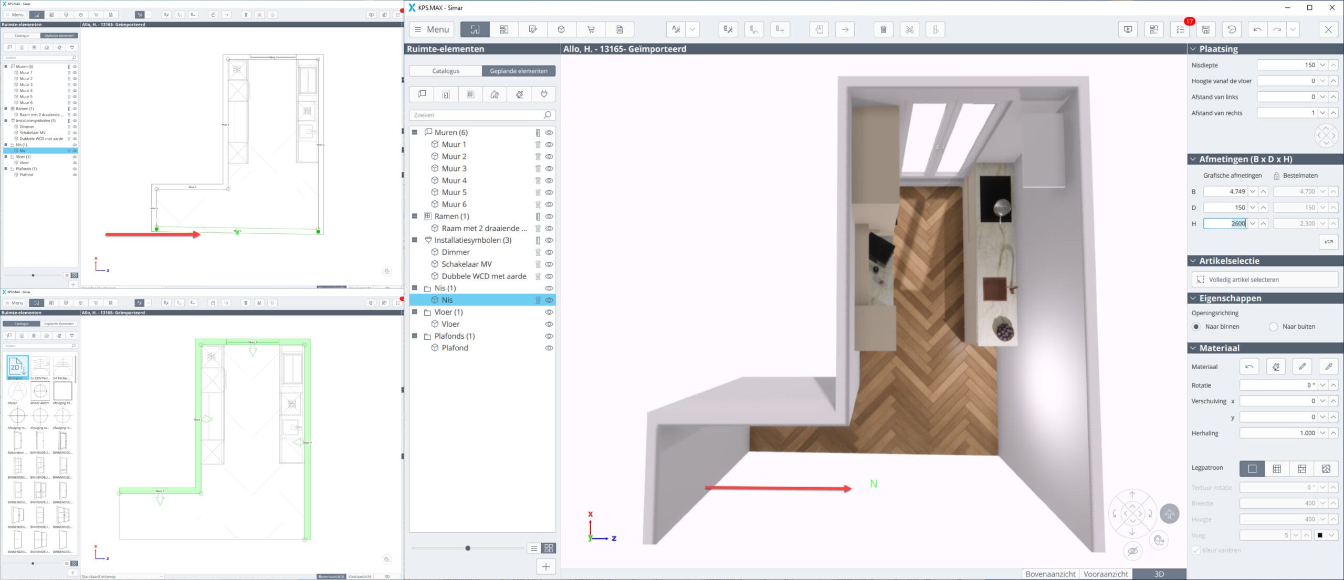The height and width of the screenshot is (580, 1344).
Task: Click the scissors cut tool icon
Action: point(909,29)
